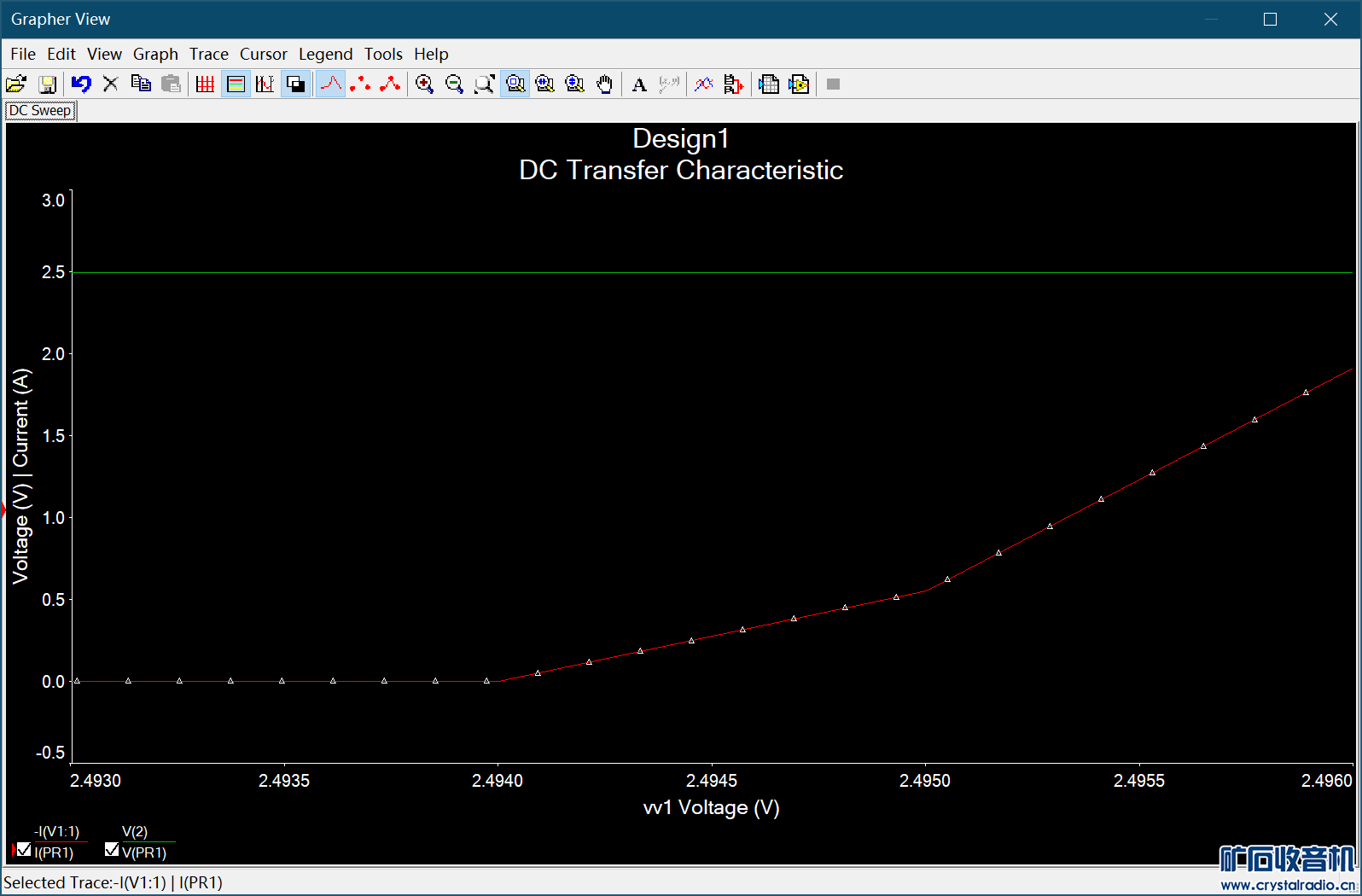Open the Trace menu
Image resolution: width=1362 pixels, height=896 pixels.
click(208, 54)
